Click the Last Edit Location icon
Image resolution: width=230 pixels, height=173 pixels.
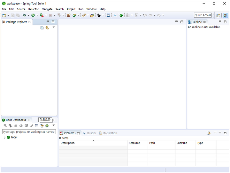point(145,15)
